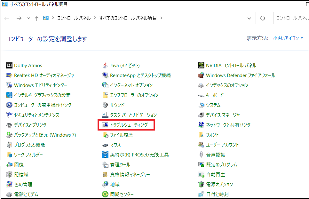Screen dimensions: 309x199
Task: Open the デバイス マネージャー icon
Action: pos(201,115)
